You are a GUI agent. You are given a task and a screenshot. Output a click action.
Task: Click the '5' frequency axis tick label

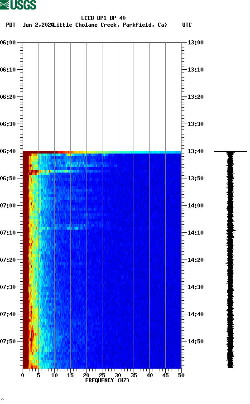point(38,375)
